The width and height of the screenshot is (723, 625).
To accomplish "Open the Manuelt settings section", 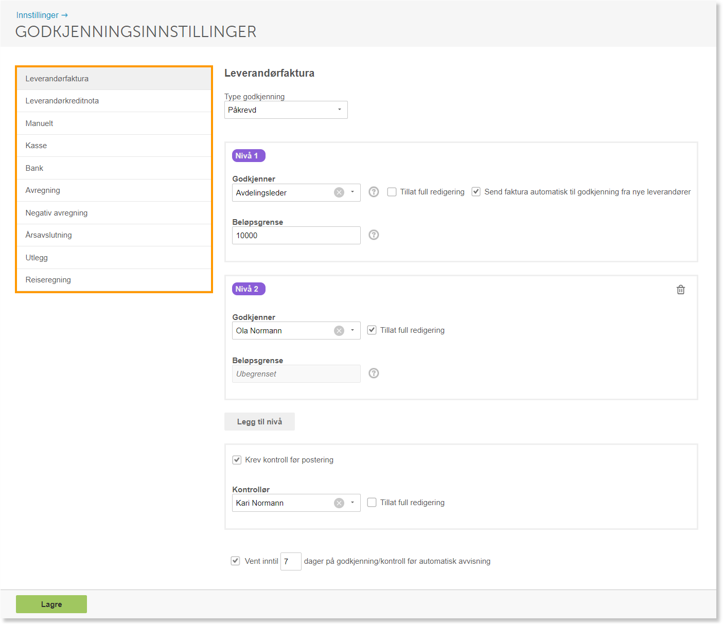I will point(114,123).
